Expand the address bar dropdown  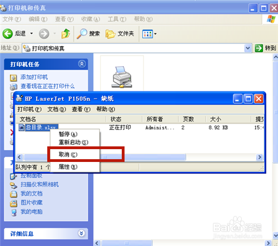click(248, 48)
